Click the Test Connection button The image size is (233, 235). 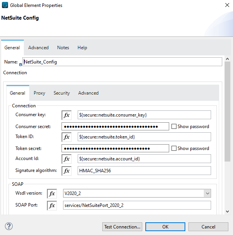(122, 227)
